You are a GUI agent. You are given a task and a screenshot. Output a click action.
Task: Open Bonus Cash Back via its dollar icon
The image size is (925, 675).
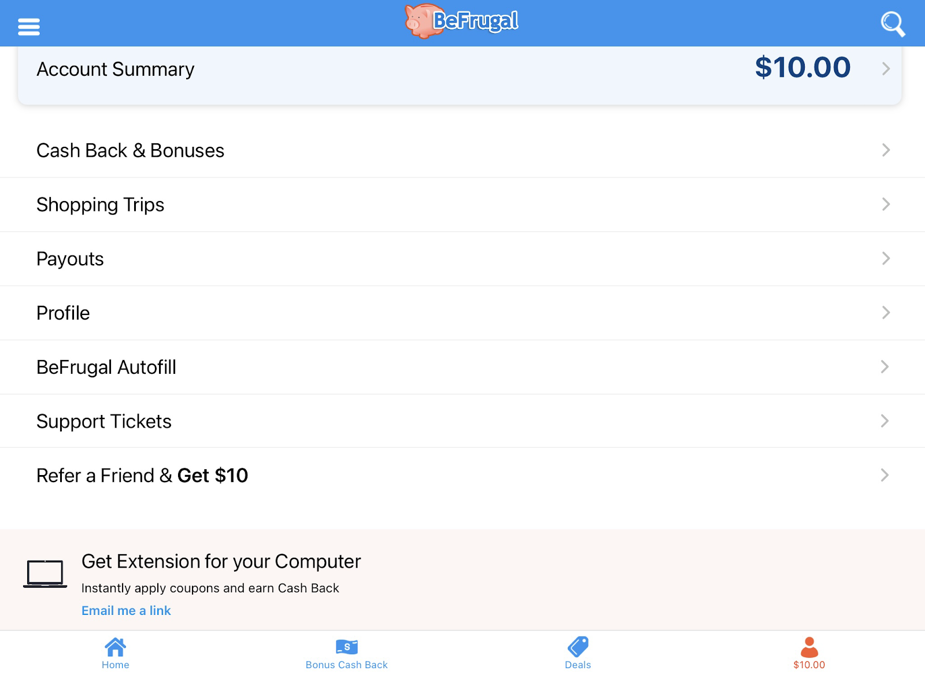click(346, 647)
